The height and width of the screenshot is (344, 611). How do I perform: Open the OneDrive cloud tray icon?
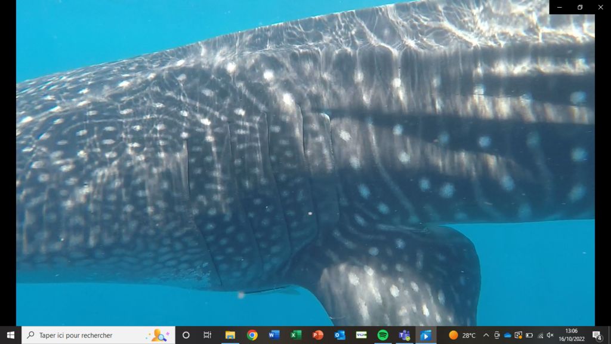coord(508,335)
